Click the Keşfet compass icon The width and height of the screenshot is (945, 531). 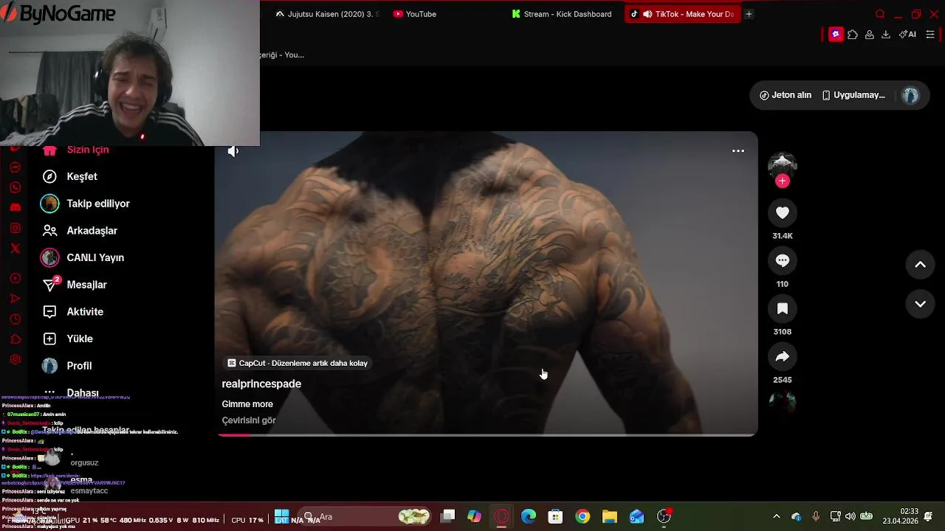click(49, 176)
